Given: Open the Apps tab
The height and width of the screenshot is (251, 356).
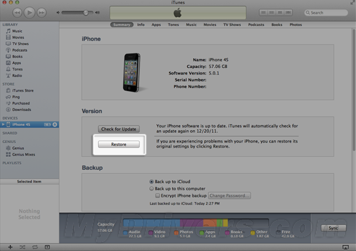Looking at the screenshot, I should (156, 25).
